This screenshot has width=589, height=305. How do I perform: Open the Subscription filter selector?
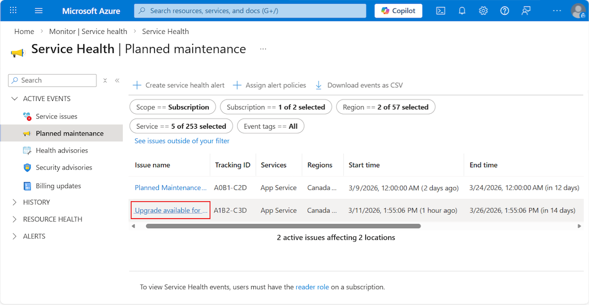(275, 106)
